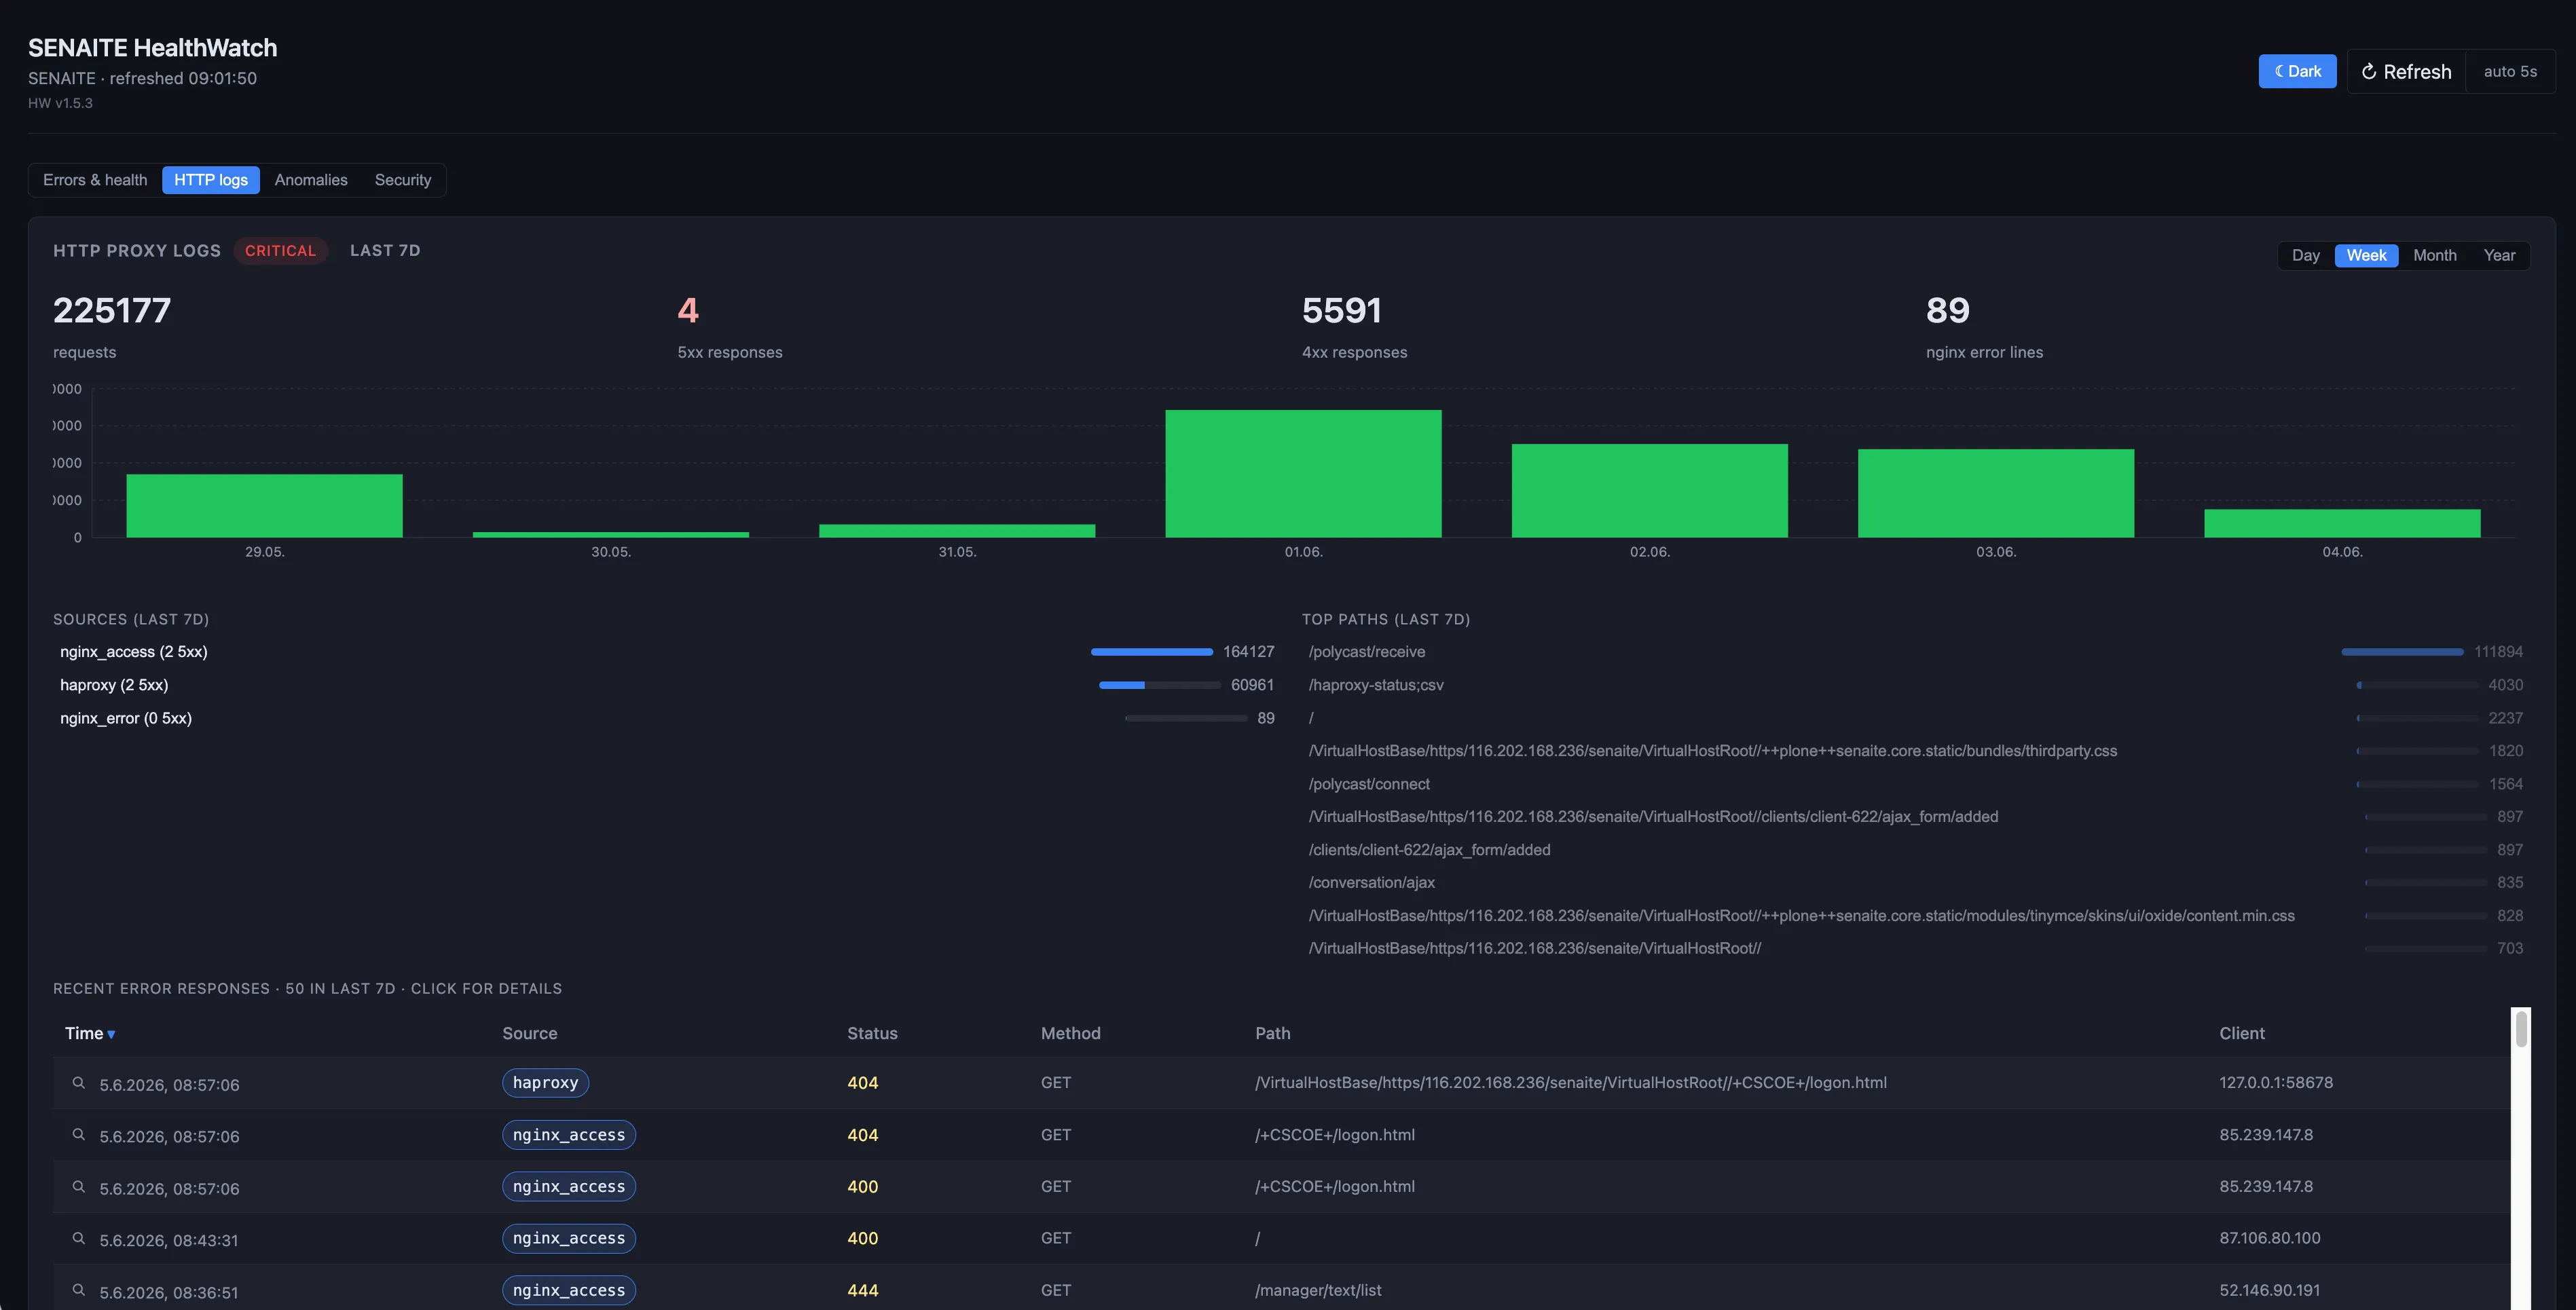The image size is (2576, 1310).
Task: Click the chart bar for 04.06.
Action: (x=2342, y=523)
